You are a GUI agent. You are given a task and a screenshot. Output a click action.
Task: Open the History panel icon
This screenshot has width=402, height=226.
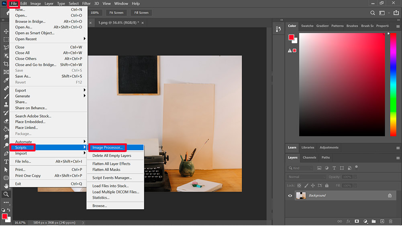click(x=278, y=29)
